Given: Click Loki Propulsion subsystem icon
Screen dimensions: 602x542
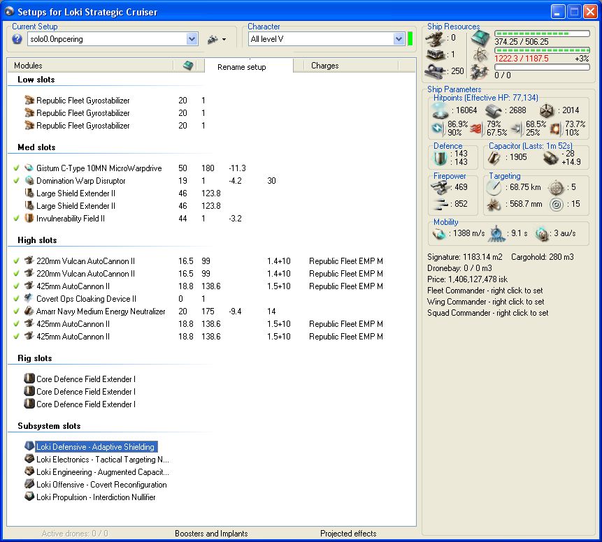Looking at the screenshot, I should tap(29, 497).
